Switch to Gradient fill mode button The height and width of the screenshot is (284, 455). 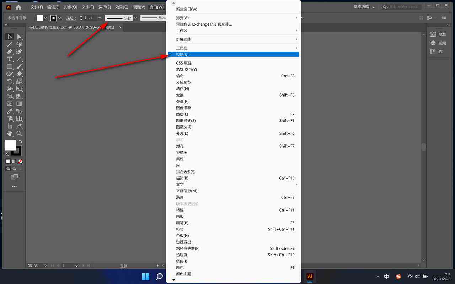pos(14,161)
